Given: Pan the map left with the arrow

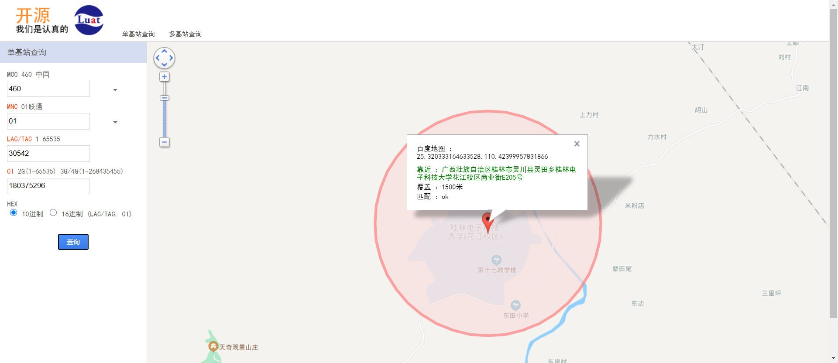Looking at the screenshot, I should [x=158, y=58].
